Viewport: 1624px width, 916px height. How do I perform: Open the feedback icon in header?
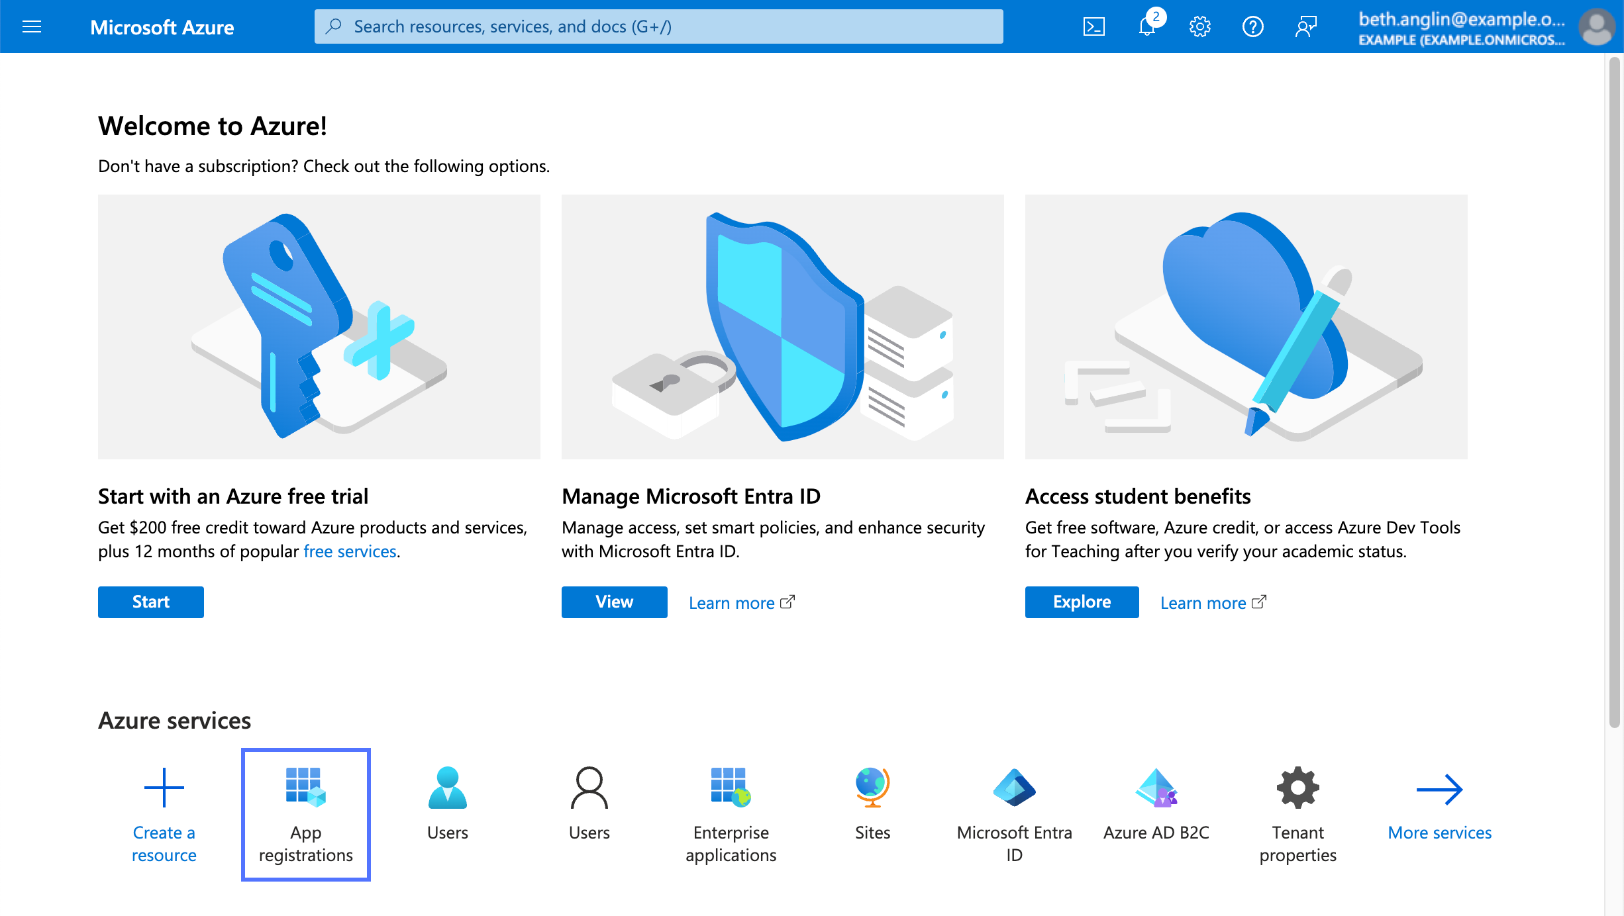point(1305,26)
